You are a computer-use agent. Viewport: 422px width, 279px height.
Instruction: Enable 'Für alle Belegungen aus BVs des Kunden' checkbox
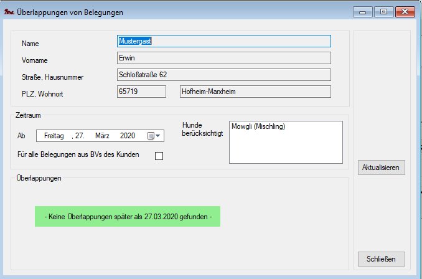pyautogui.click(x=159, y=156)
